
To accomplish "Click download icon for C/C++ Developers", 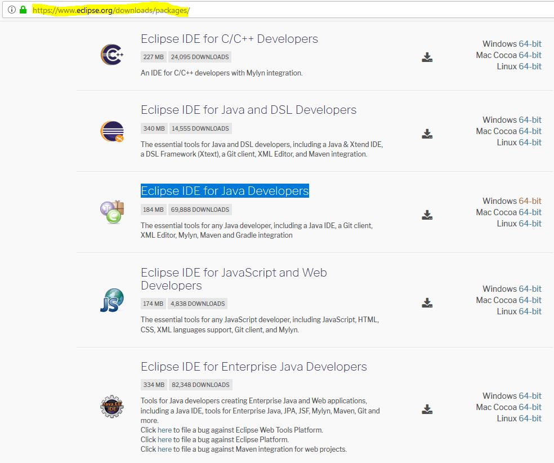I will (x=427, y=57).
